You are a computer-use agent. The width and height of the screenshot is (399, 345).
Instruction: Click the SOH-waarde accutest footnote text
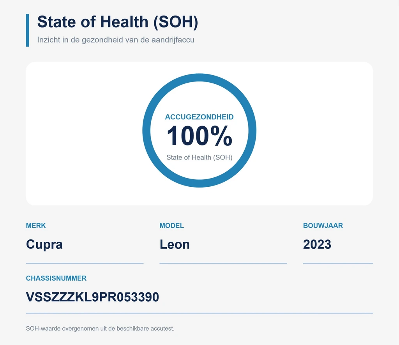tap(100, 329)
